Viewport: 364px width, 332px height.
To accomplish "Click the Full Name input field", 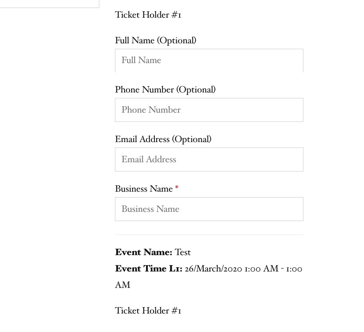I will pyautogui.click(x=209, y=61).
